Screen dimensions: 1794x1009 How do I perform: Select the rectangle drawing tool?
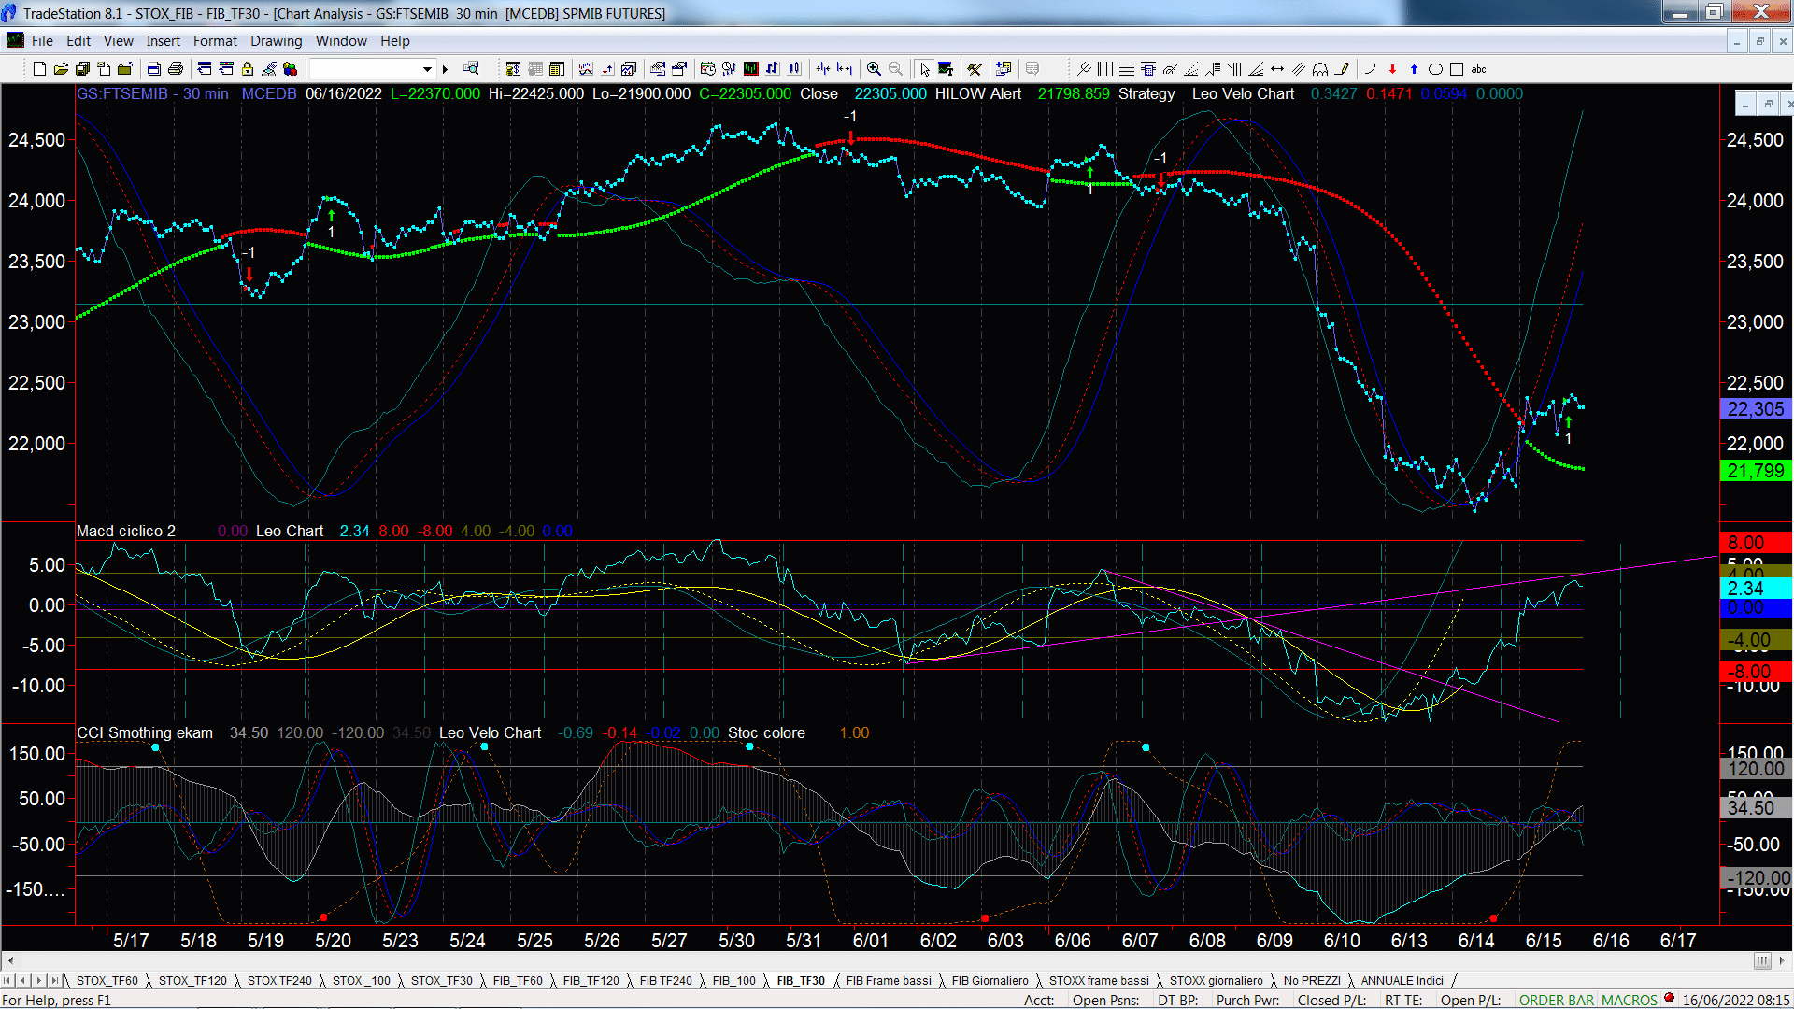click(x=1457, y=69)
